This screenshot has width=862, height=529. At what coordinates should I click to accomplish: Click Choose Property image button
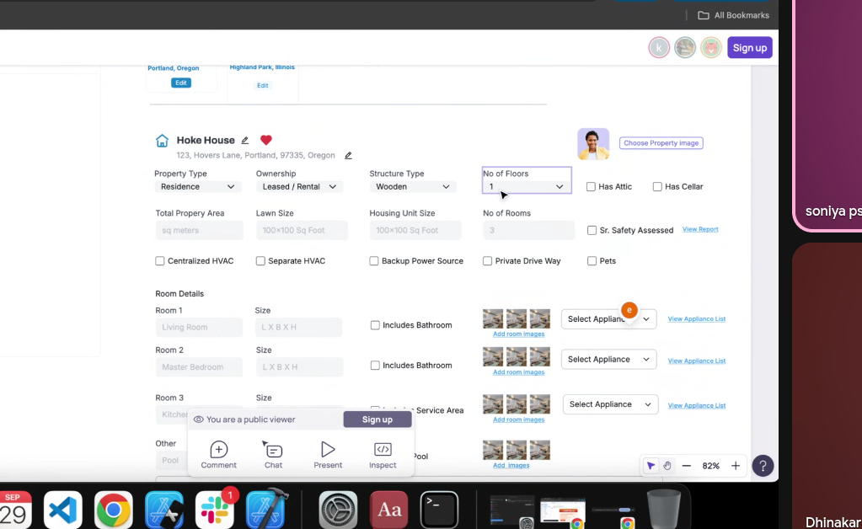pyautogui.click(x=661, y=143)
